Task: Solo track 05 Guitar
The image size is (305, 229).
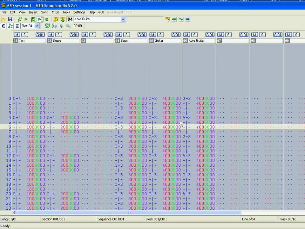Action: click(x=160, y=35)
